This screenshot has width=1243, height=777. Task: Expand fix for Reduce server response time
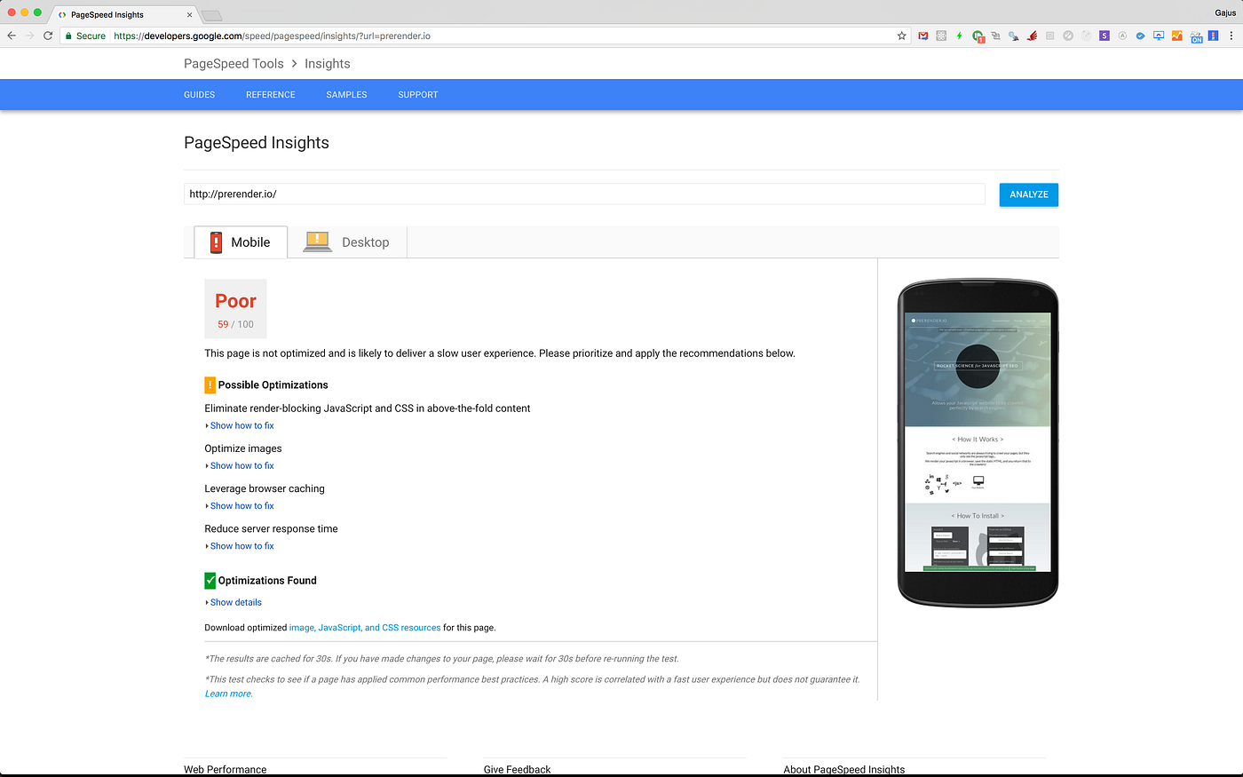(x=241, y=546)
